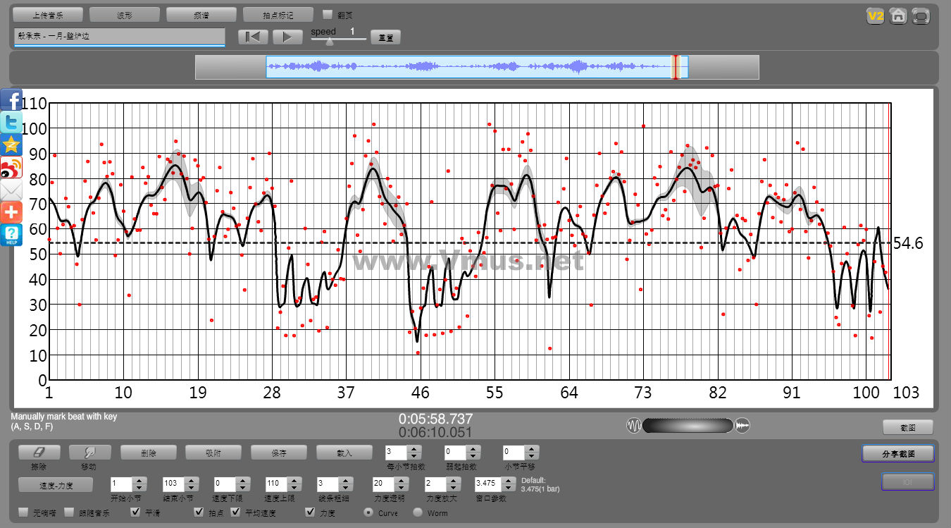This screenshot has width=951, height=528.
Task: Select the eraser tool (擦除)
Action: click(x=39, y=452)
